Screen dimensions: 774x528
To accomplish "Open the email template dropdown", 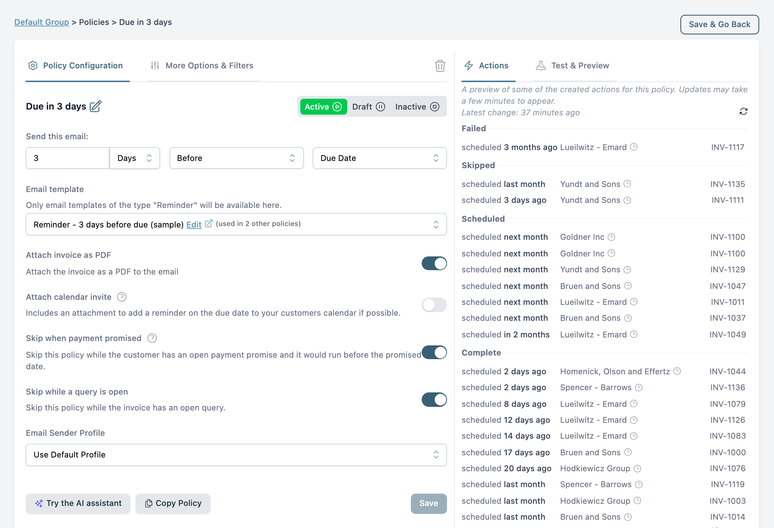I will (x=236, y=224).
